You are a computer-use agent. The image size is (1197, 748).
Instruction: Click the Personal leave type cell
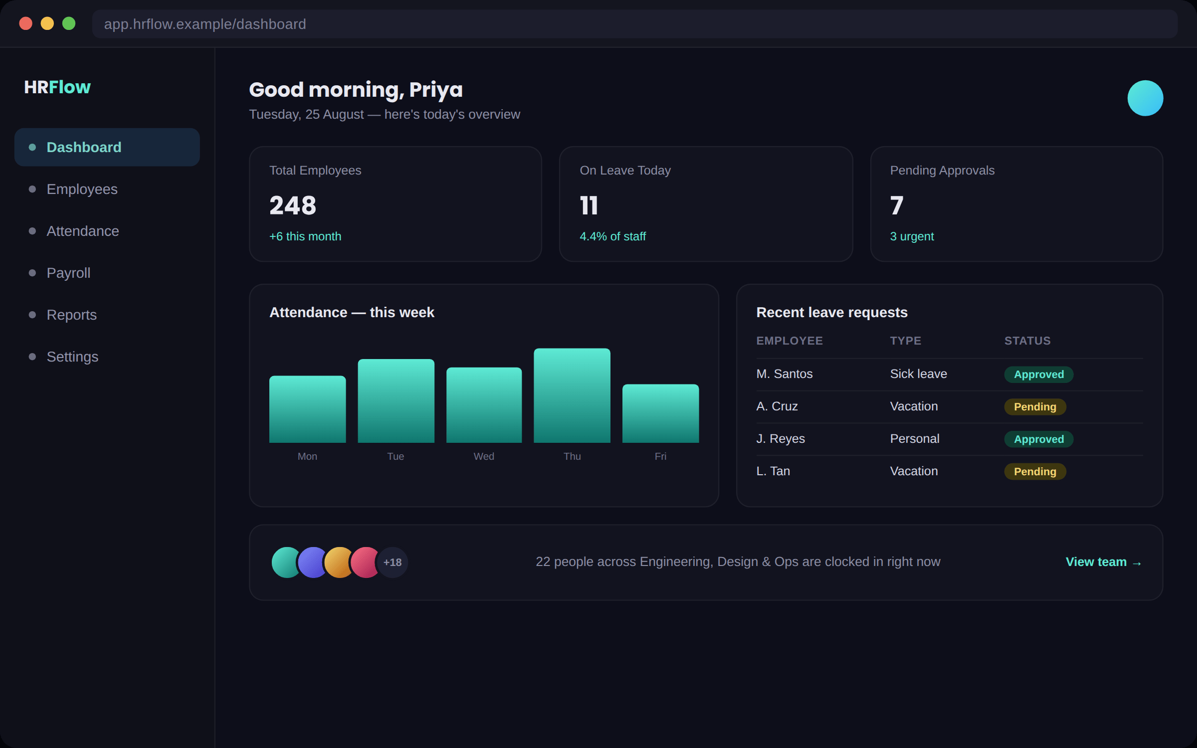click(915, 438)
